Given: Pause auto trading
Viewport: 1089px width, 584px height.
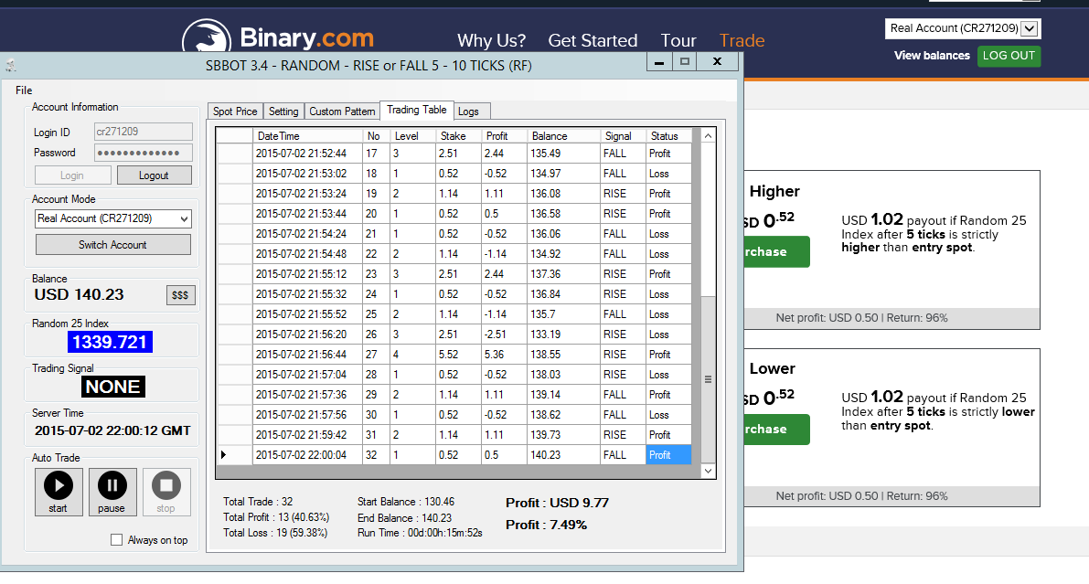Looking at the screenshot, I should click(x=112, y=492).
